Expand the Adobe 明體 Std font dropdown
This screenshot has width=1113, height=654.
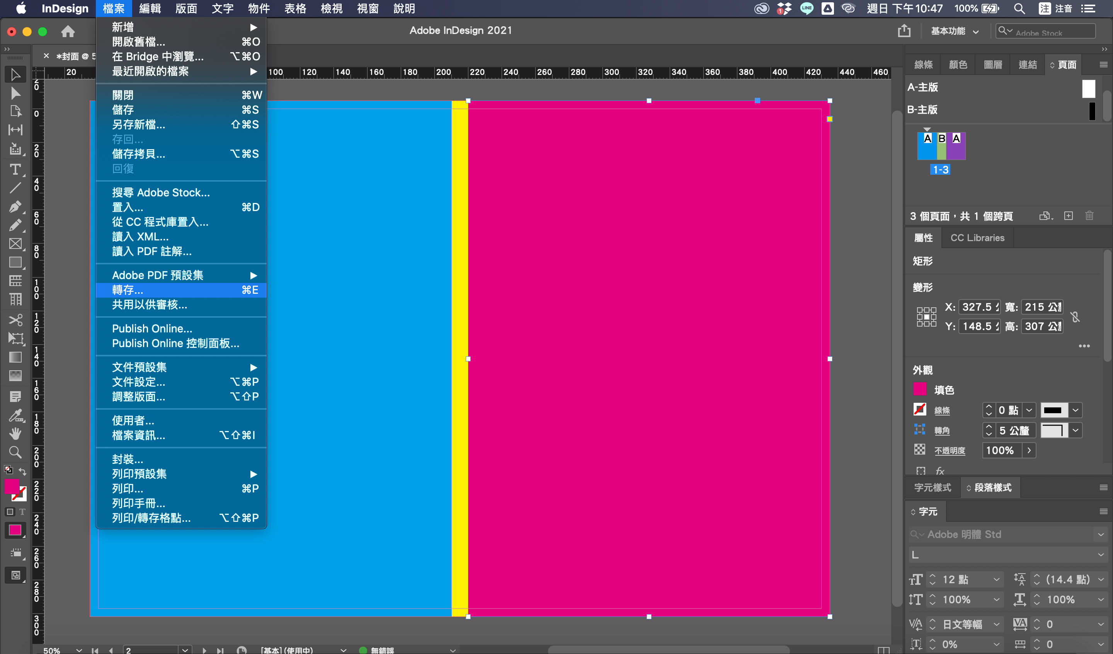[1100, 534]
